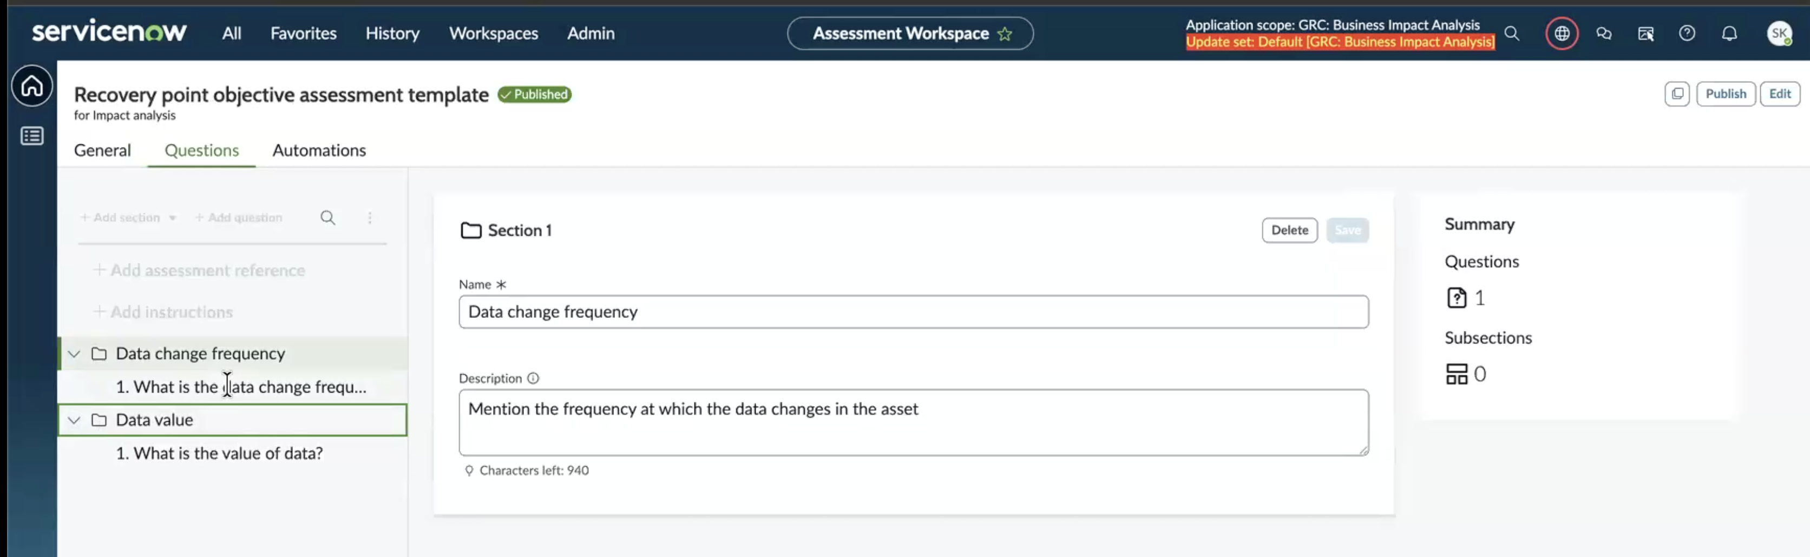Open the Add section dropdown
Image resolution: width=1810 pixels, height=557 pixels.
(128, 218)
